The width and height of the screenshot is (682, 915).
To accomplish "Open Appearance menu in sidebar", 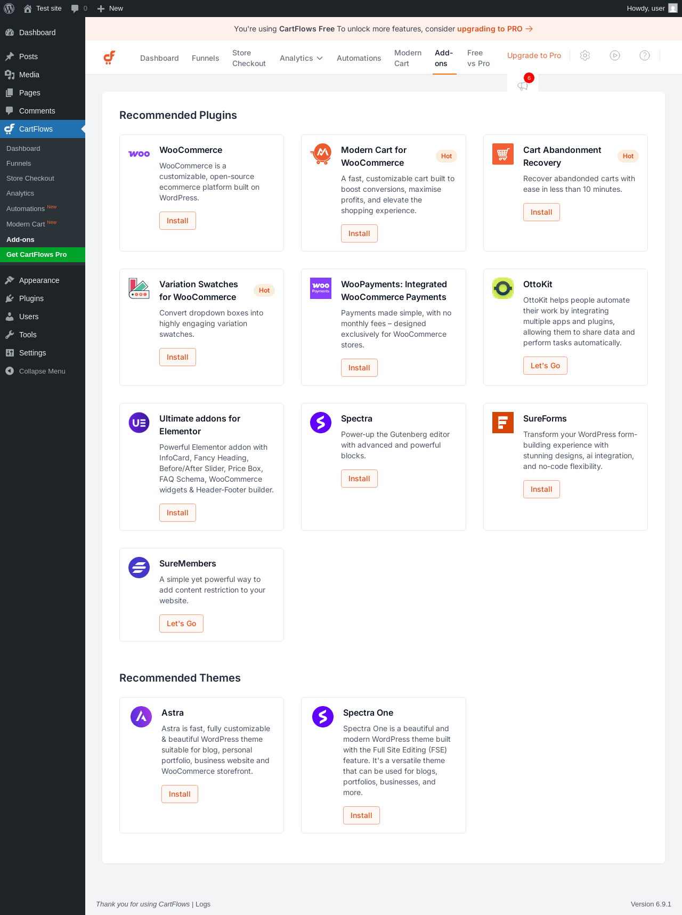I will (x=43, y=280).
